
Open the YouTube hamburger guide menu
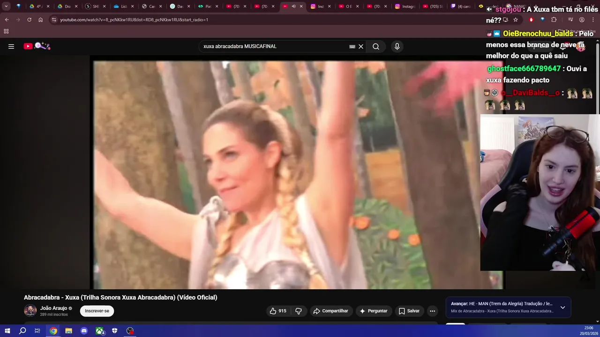[11, 46]
